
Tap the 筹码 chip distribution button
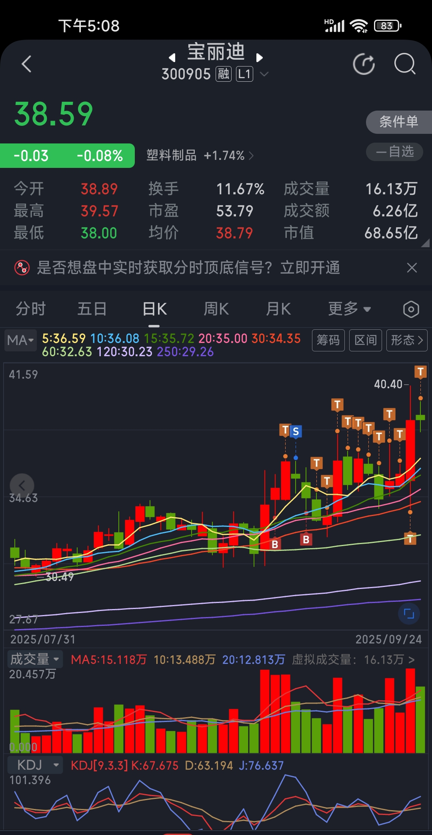pos(328,340)
